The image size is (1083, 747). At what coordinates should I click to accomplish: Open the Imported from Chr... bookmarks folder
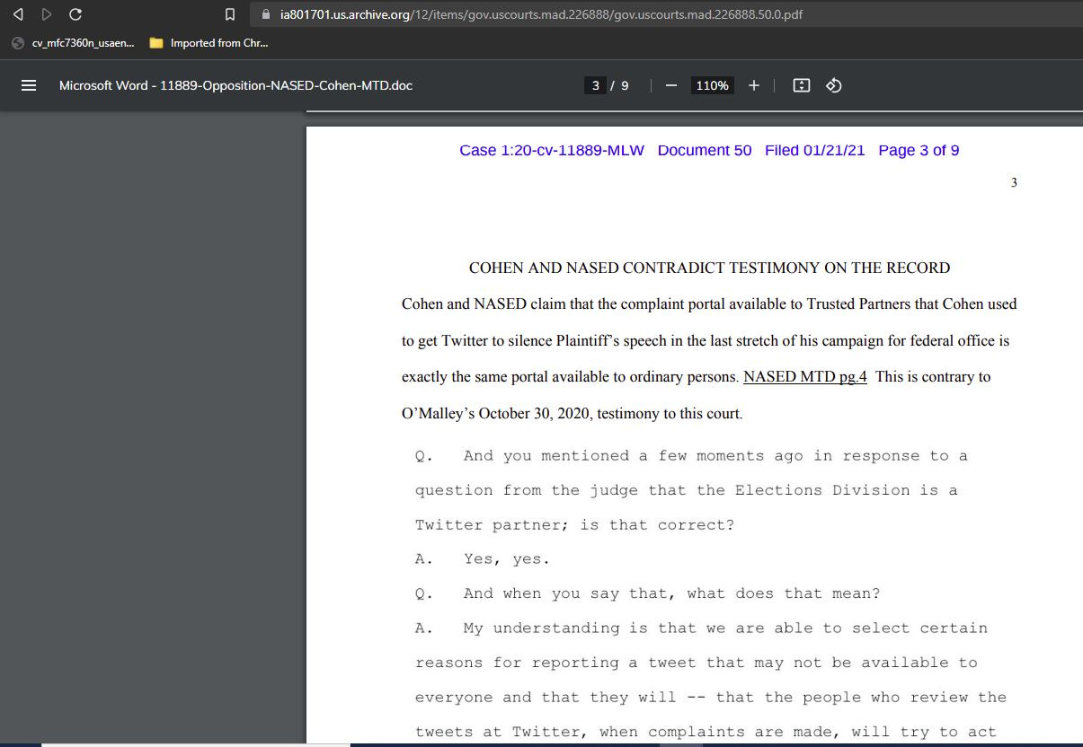click(209, 43)
